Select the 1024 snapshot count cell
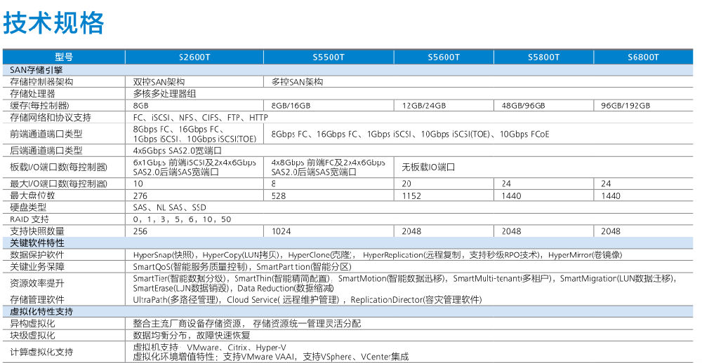702x363 pixels. pos(281,231)
